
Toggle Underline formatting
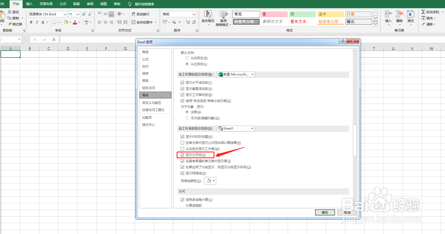click(43, 22)
